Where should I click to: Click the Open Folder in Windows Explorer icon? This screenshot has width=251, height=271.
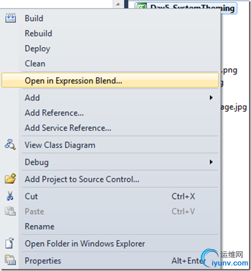click(x=10, y=243)
